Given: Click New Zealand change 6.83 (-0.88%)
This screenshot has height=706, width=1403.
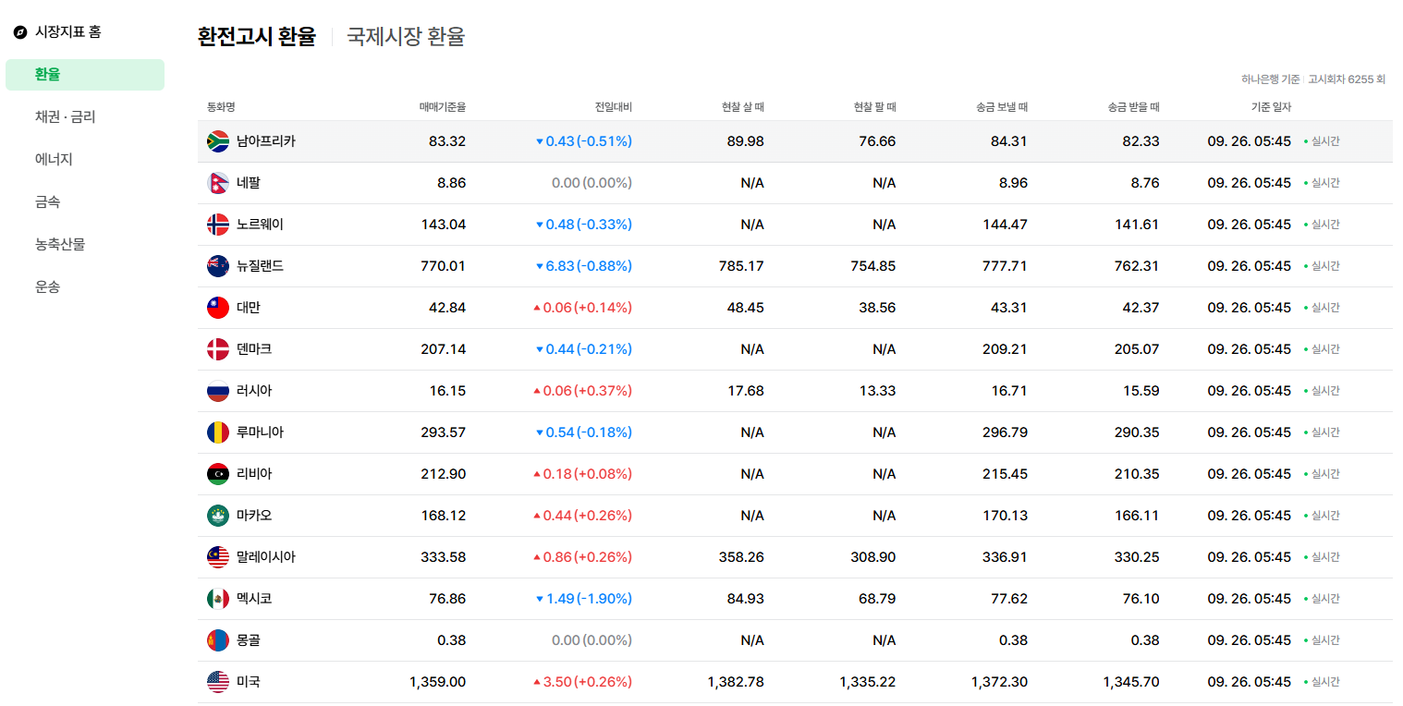Looking at the screenshot, I should 584,266.
